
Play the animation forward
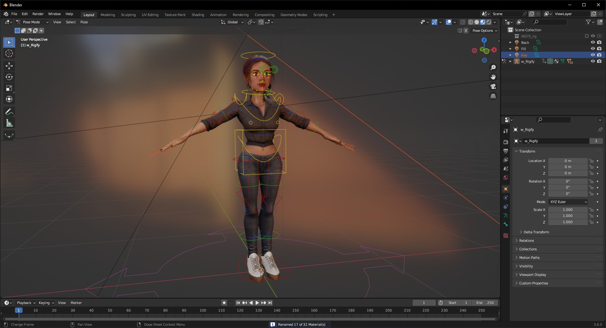(257, 303)
